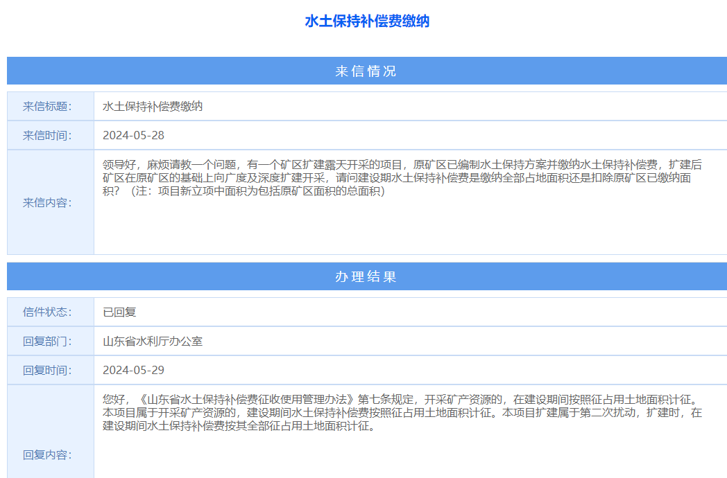Click the page title 水土保持补偿费缴纳
The width and height of the screenshot is (727, 478).
(x=367, y=21)
